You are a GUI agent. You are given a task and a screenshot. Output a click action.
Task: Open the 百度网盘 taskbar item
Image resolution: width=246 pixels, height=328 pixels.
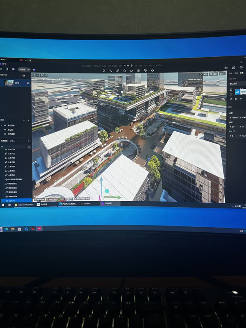tap(42, 205)
